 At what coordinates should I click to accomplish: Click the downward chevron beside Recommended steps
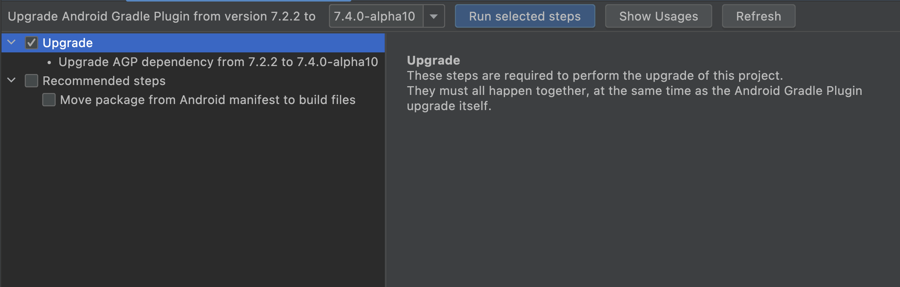[11, 81]
